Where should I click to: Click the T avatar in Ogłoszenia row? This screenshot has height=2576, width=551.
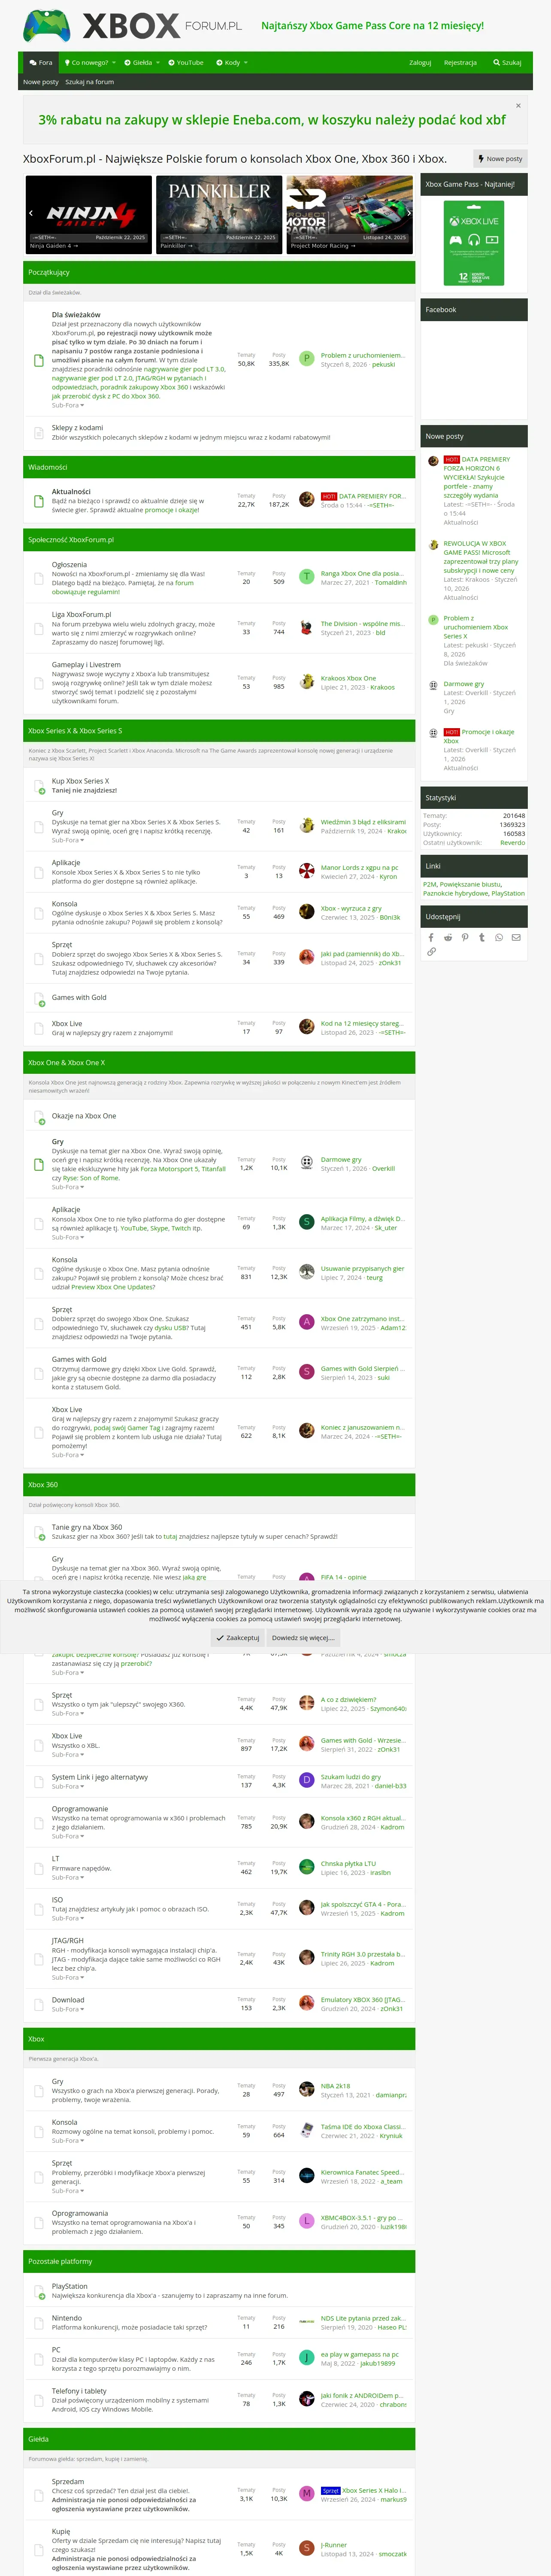[307, 577]
